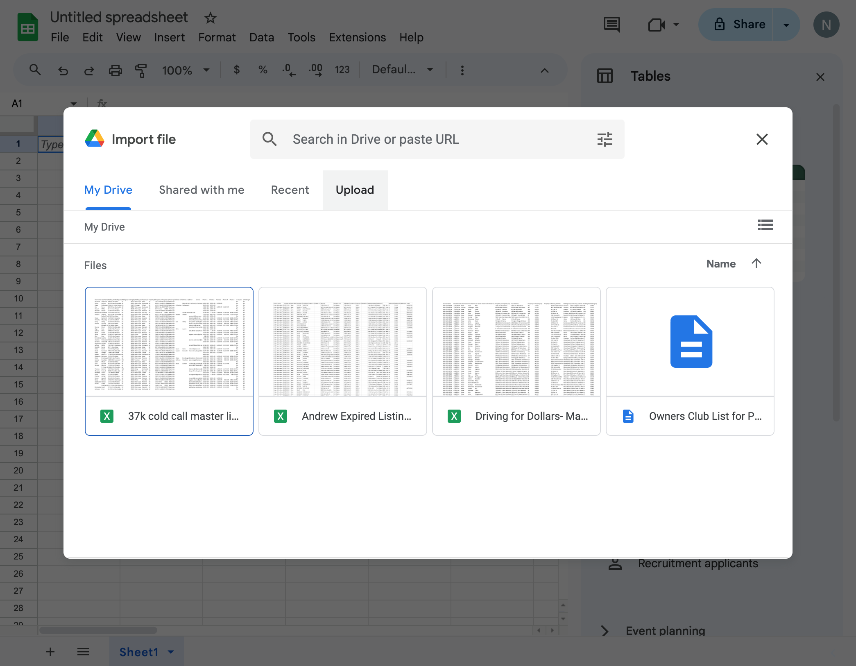Screen dimensions: 856x666
Task: Format as currency dollar icon
Action: 236,70
